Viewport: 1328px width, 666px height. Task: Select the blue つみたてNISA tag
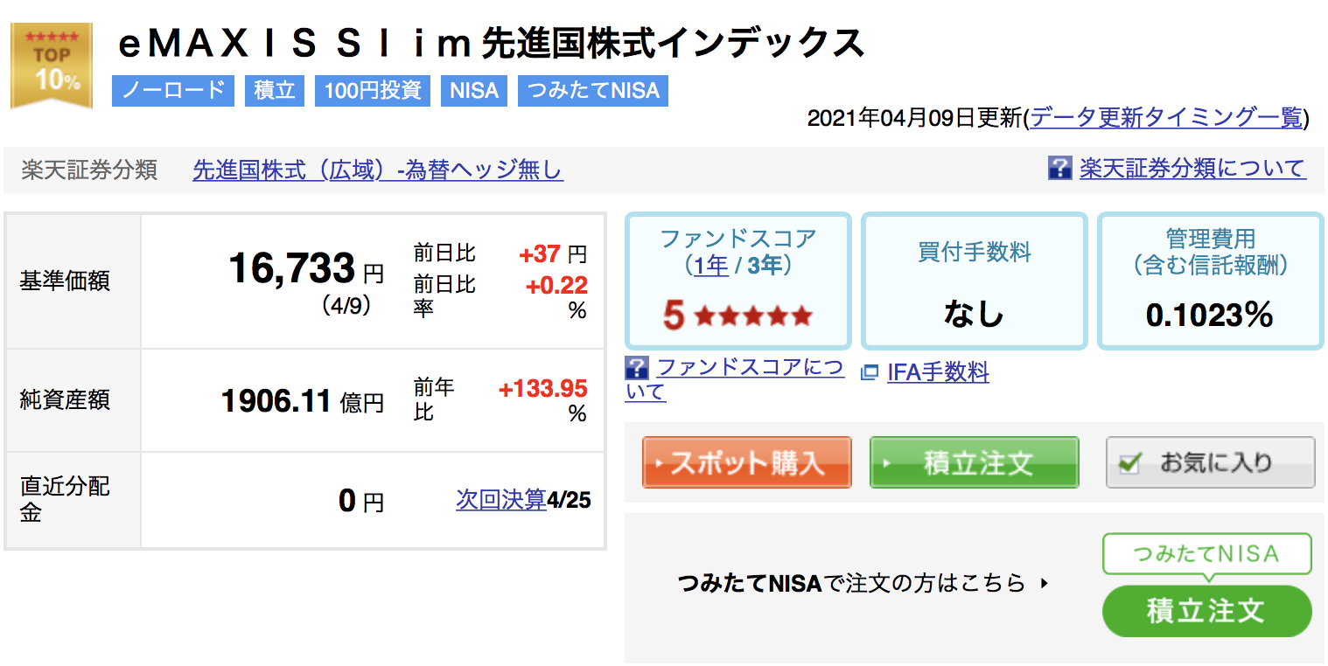pos(593,91)
